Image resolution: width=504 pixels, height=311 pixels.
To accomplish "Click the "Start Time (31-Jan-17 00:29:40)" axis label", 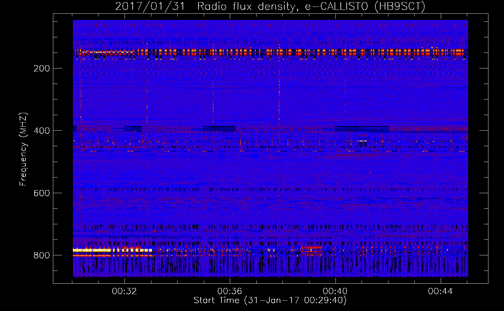I will click(270, 300).
